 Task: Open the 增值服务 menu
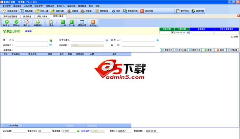(x=82, y=6)
